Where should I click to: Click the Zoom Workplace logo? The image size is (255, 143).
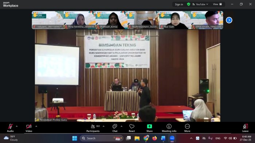[x=11, y=4]
